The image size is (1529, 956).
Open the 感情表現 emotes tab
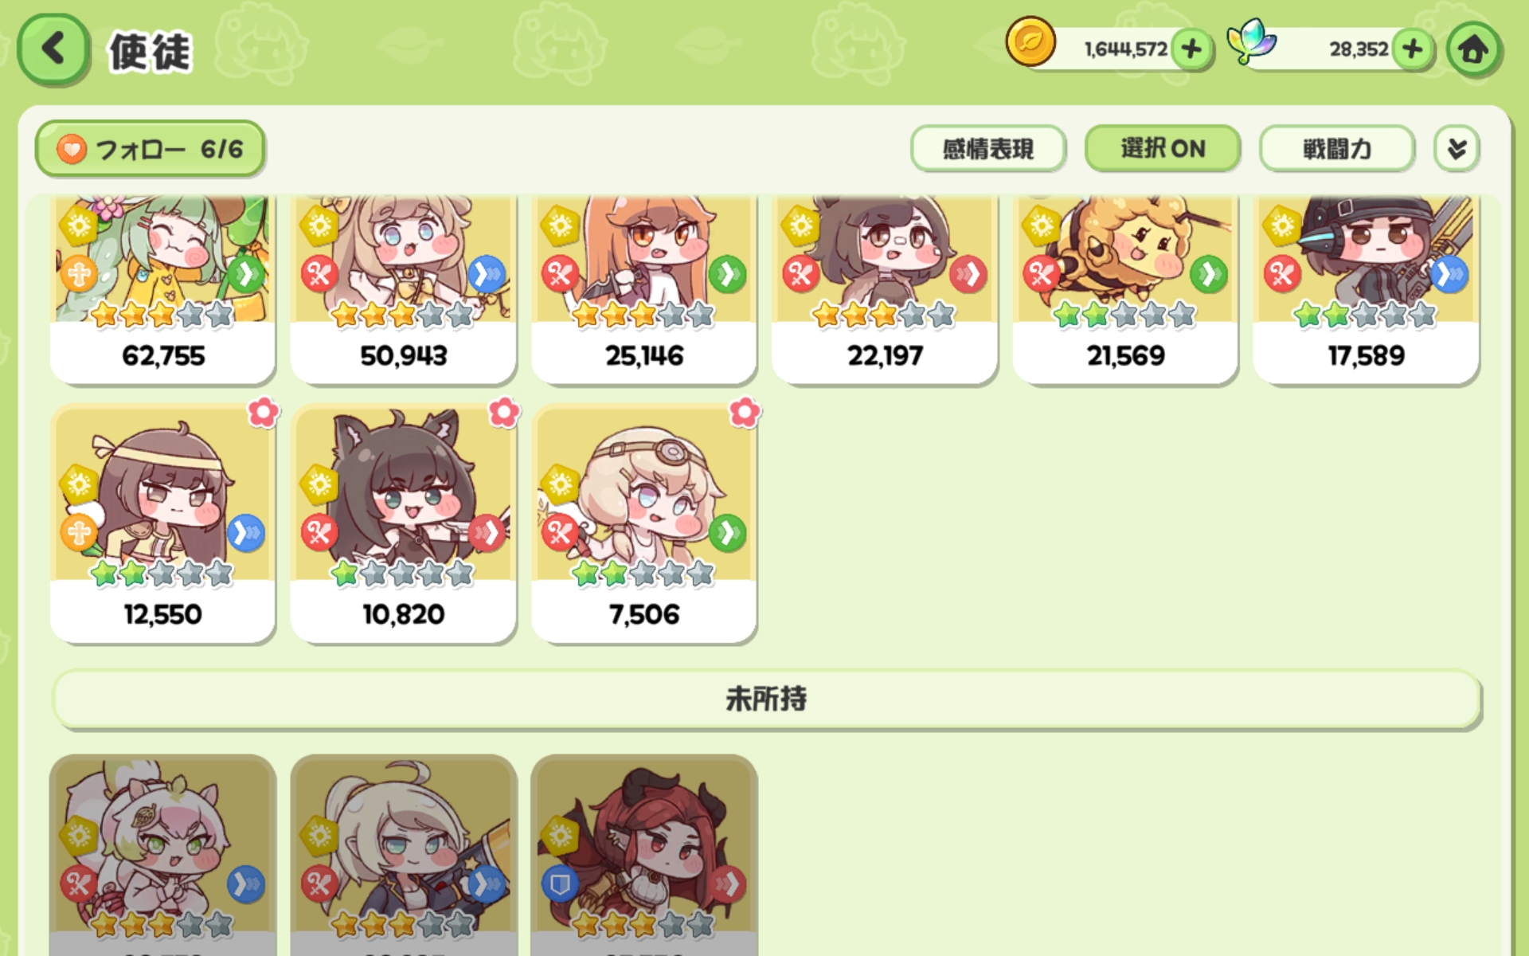pyautogui.click(x=988, y=148)
